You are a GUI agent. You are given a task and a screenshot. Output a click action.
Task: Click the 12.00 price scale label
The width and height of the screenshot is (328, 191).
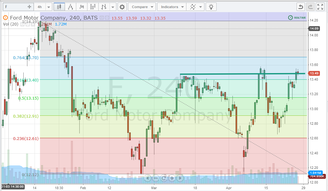[314, 182]
